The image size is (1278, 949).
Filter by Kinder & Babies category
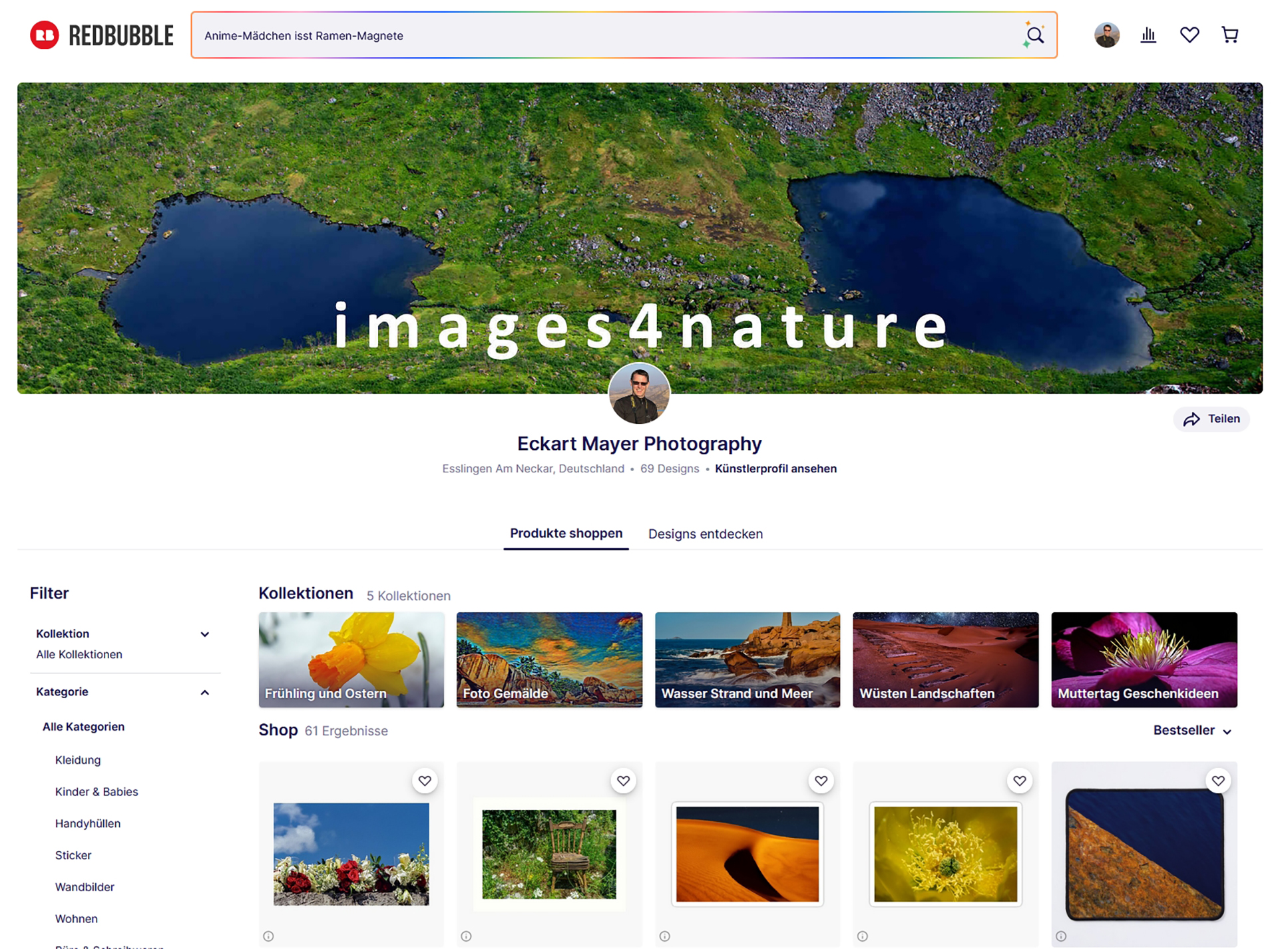pos(97,792)
